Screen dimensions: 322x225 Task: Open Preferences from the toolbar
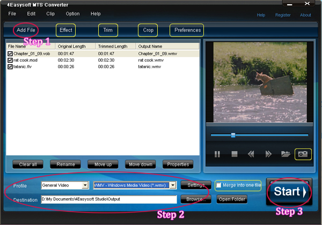(x=187, y=30)
